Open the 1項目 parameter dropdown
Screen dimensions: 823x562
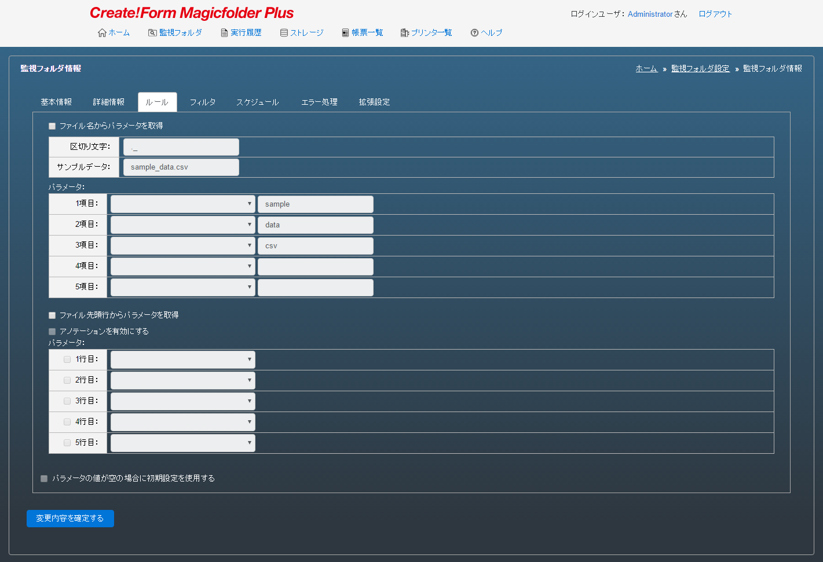(x=183, y=204)
